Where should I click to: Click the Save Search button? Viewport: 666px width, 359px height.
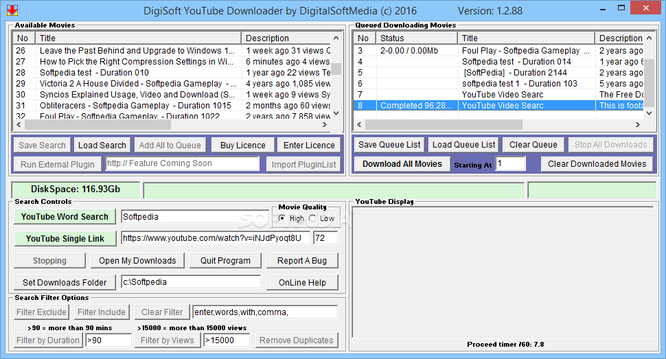42,146
